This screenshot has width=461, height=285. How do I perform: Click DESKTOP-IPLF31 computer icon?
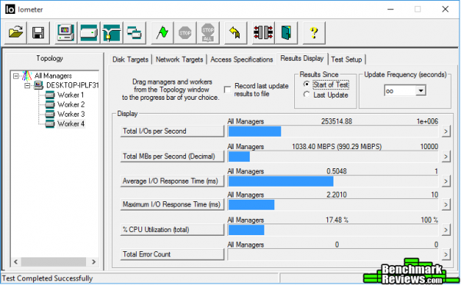[38, 85]
